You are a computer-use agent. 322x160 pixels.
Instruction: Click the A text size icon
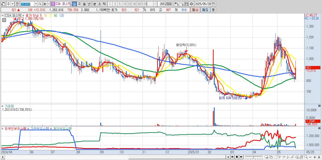point(319,157)
